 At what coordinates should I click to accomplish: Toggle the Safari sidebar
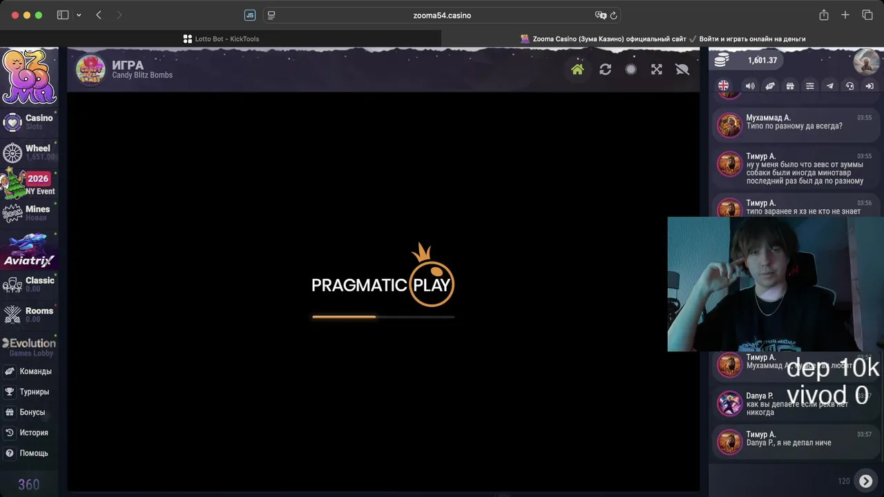[x=63, y=15]
